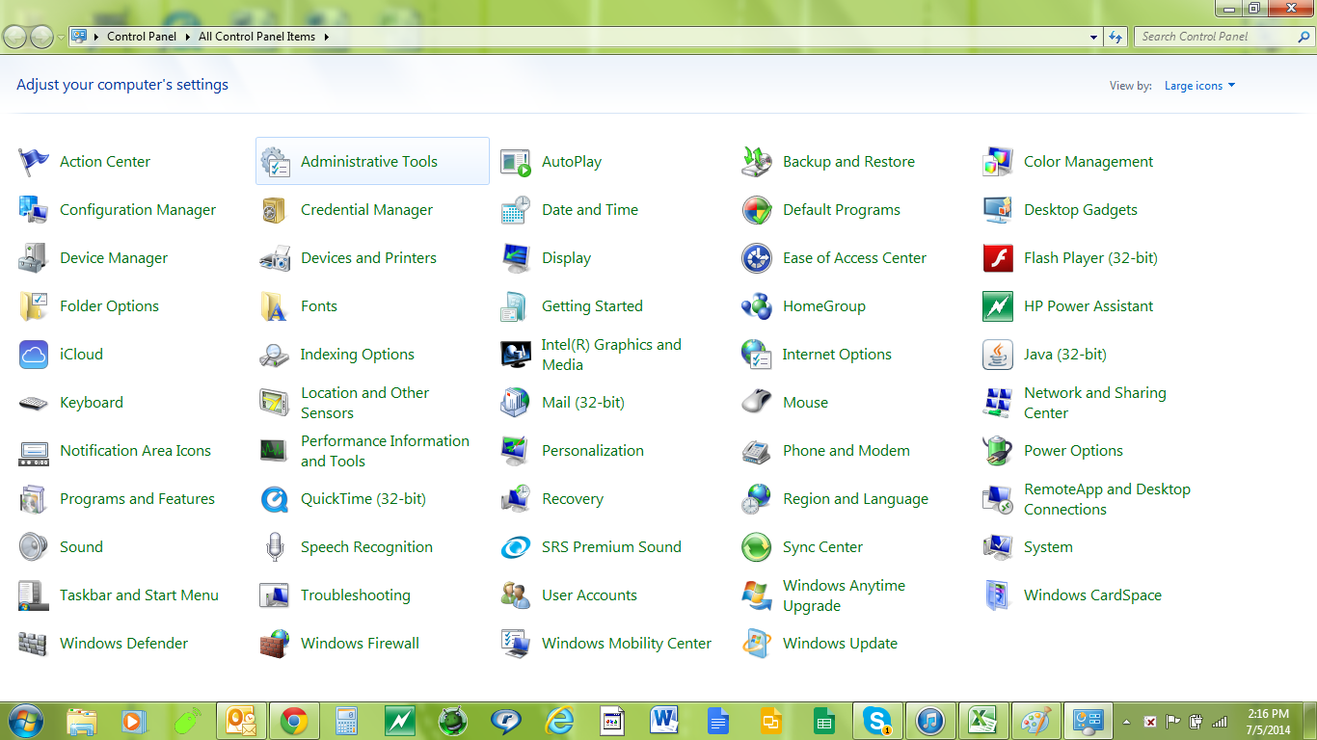Open the SRS Premium Sound icon

click(516, 547)
